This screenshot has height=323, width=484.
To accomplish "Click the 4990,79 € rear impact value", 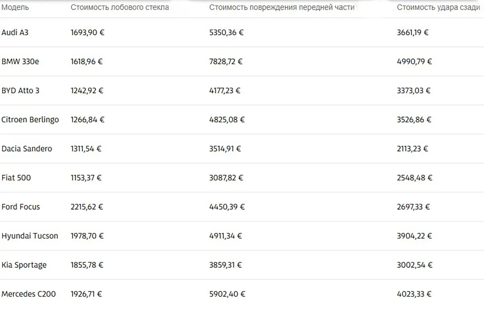I will coord(414,62).
